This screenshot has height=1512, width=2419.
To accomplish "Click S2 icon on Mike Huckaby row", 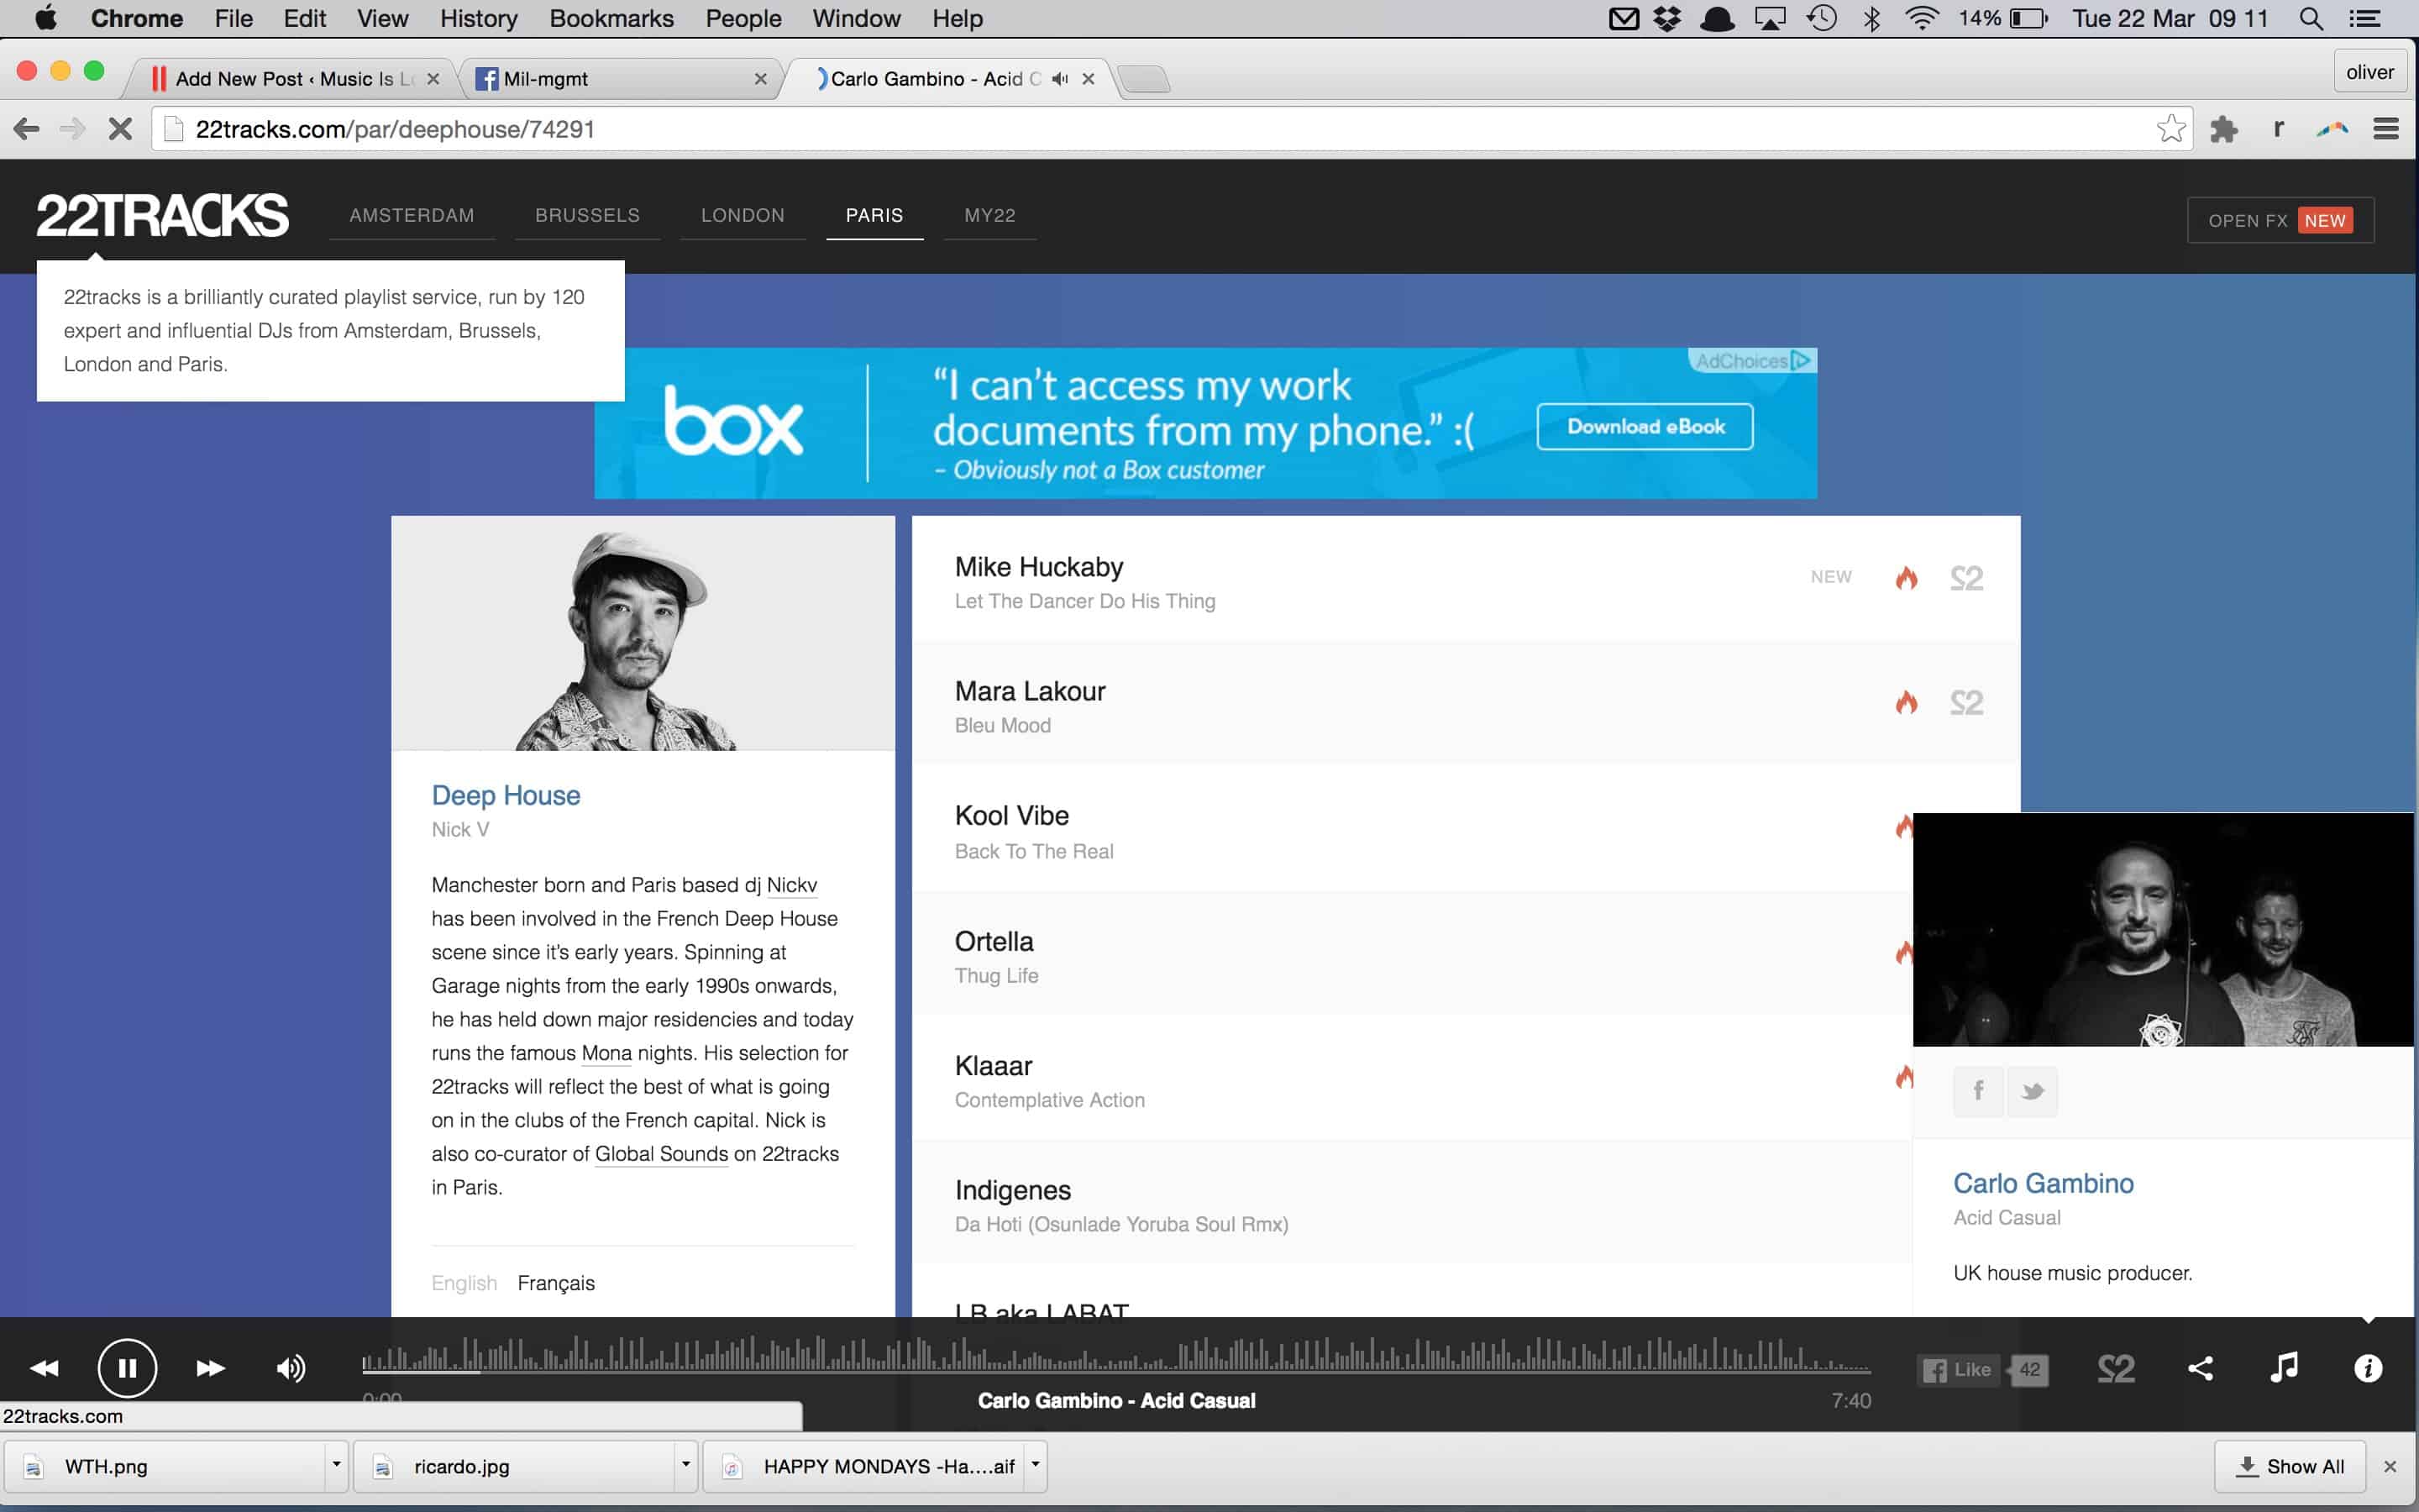I will [1966, 578].
